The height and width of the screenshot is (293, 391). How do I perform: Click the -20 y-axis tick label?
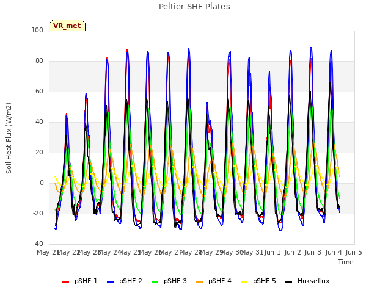(38, 213)
